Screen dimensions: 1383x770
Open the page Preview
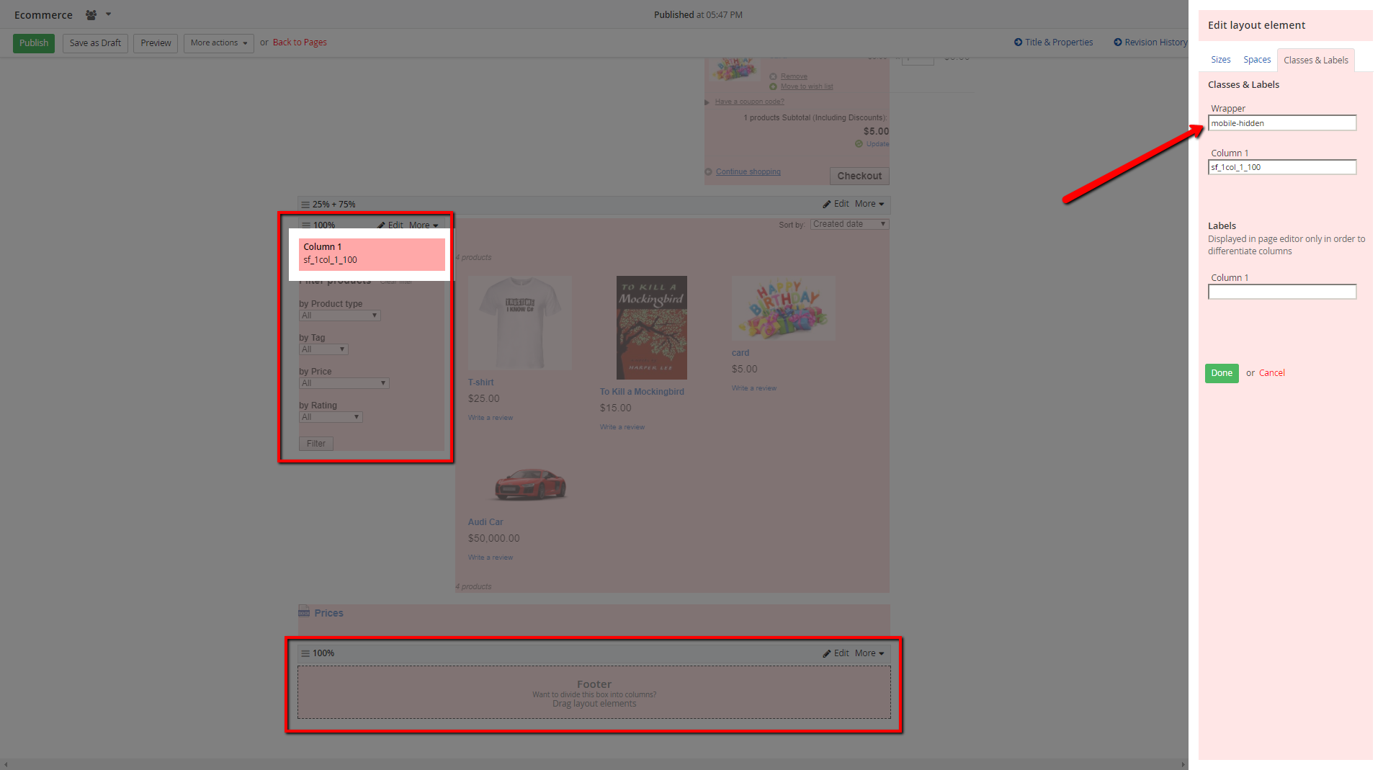click(x=156, y=43)
